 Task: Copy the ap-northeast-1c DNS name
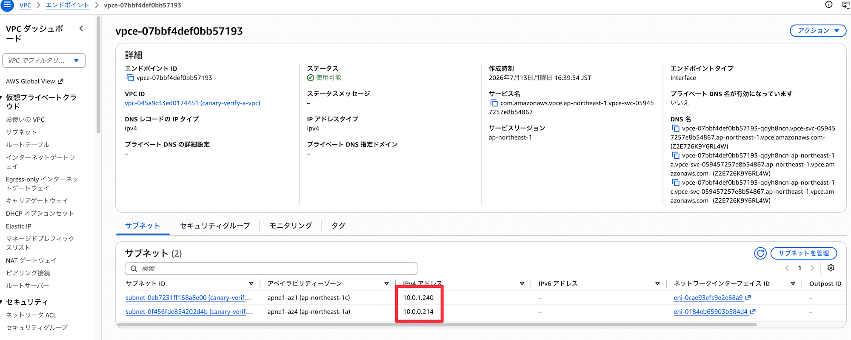pos(675,183)
